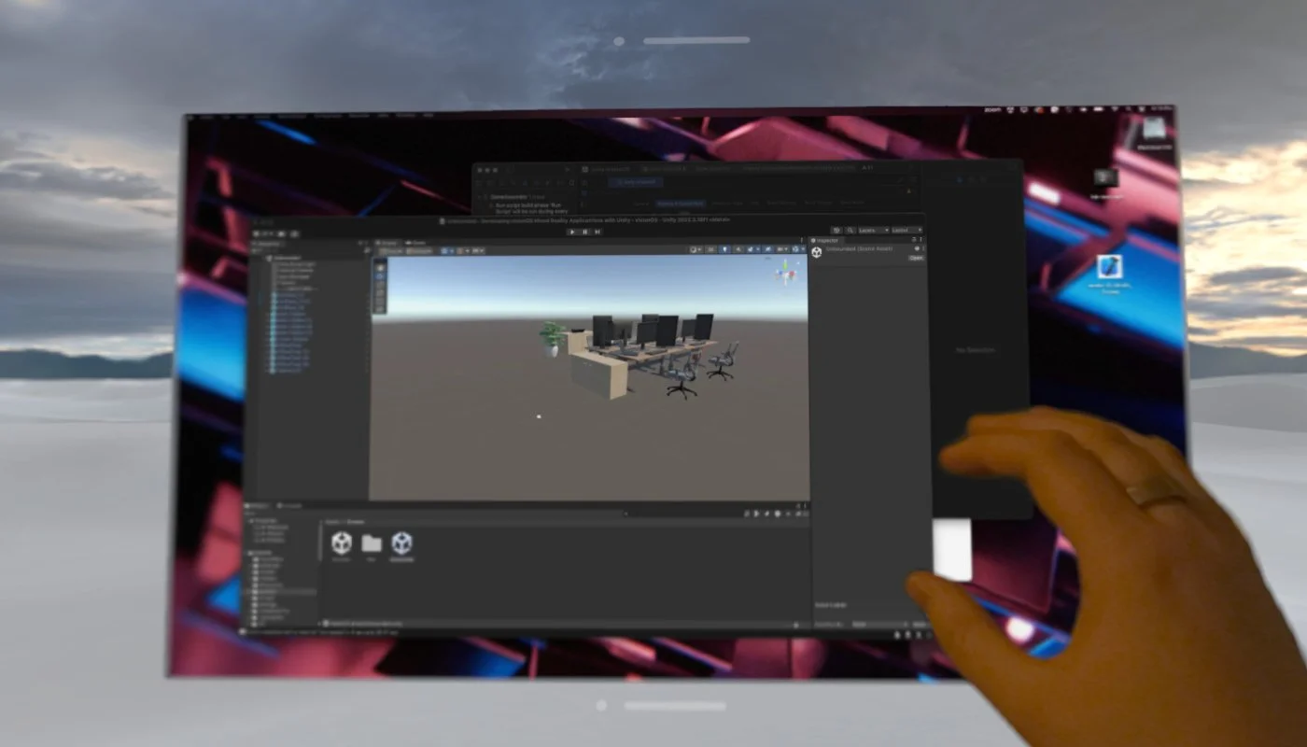Select the Project tab
1307x747 pixels.
(256, 506)
